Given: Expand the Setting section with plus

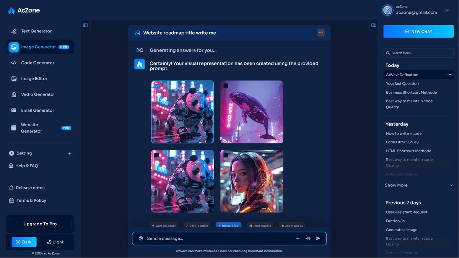Looking at the screenshot, I should pyautogui.click(x=70, y=153).
